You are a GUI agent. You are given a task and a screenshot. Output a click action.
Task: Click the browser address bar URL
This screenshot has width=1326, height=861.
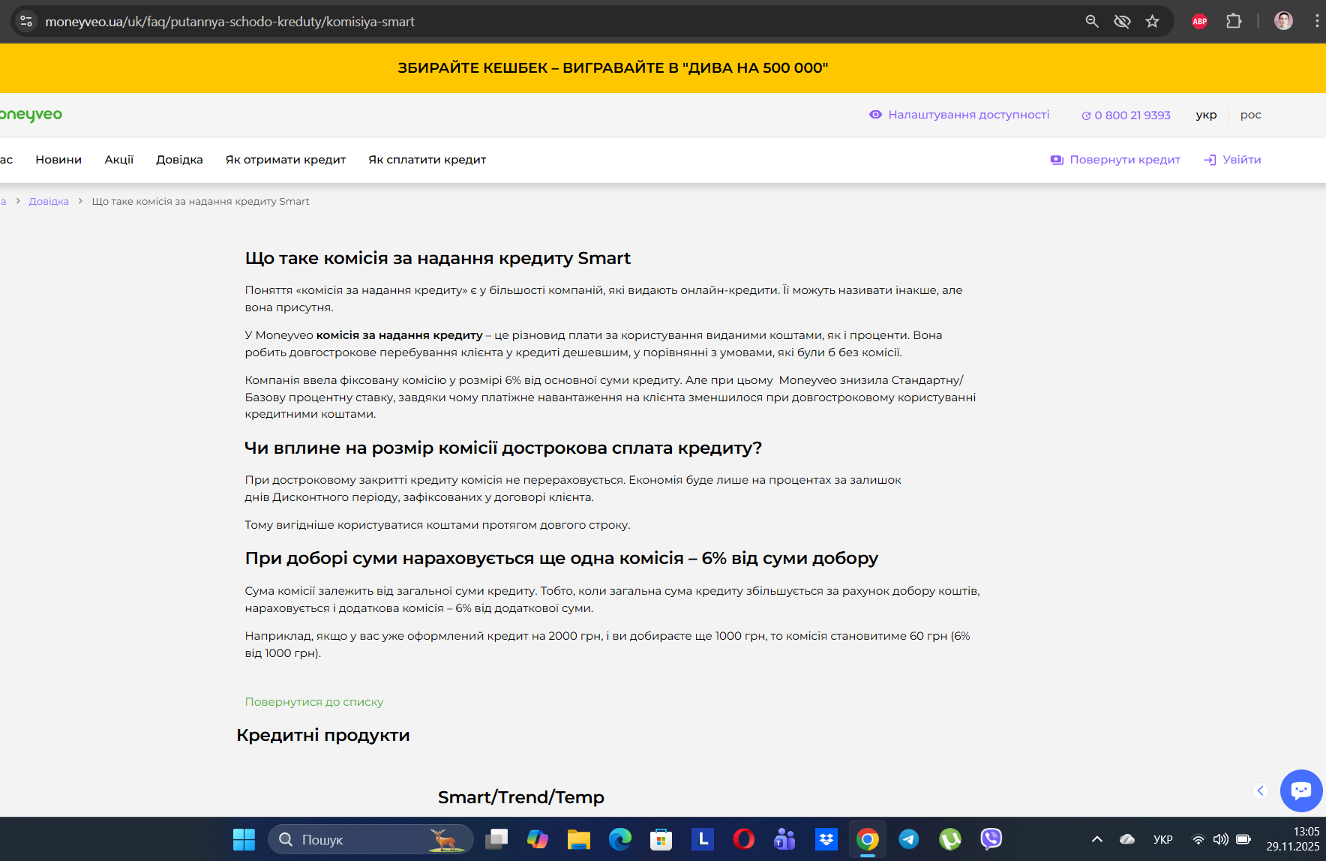tap(229, 22)
